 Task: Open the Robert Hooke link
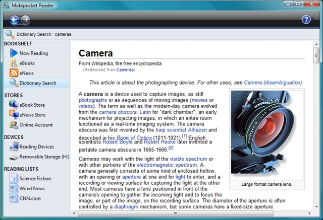(159, 142)
